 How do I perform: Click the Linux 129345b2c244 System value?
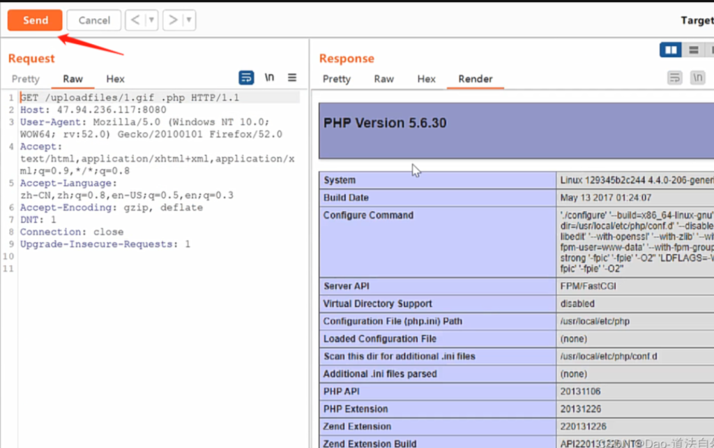637,180
